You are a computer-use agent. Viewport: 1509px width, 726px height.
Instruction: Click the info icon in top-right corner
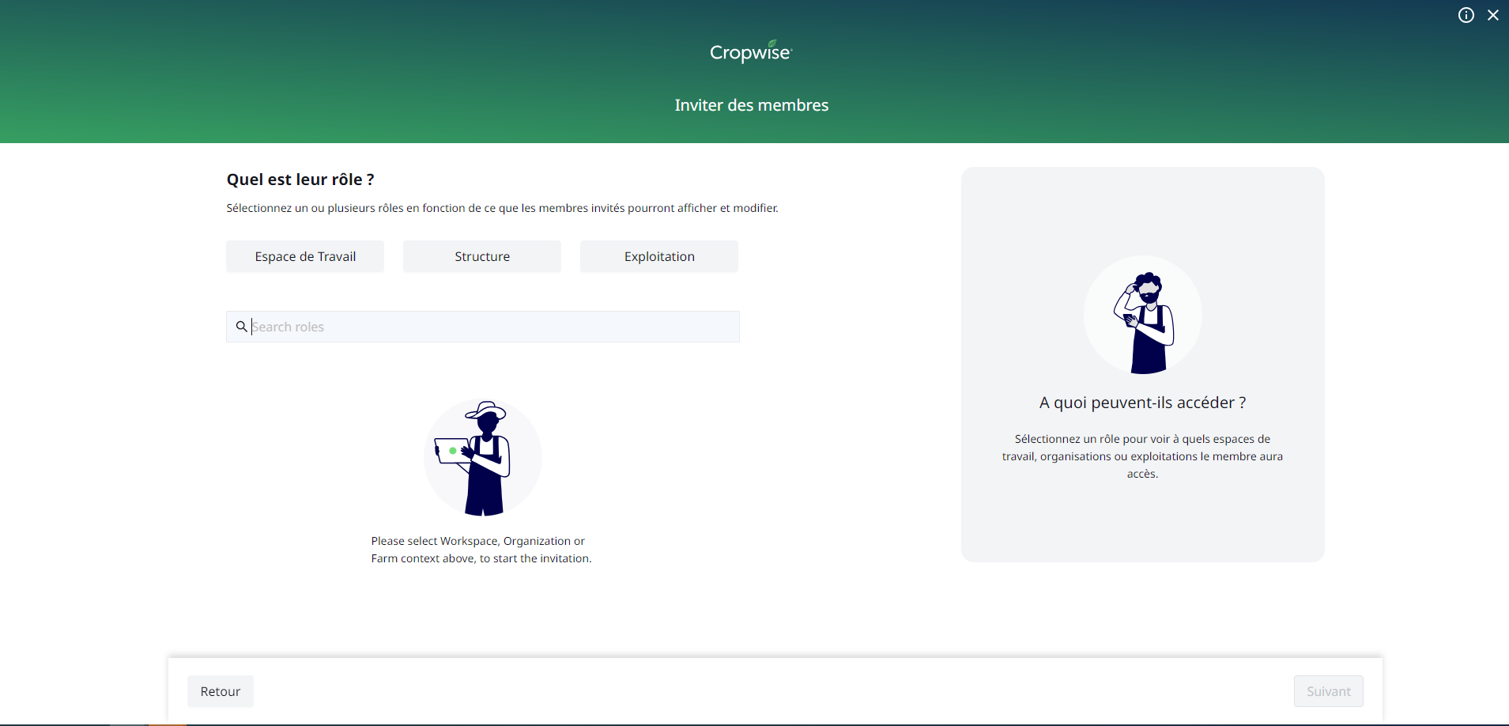pos(1466,15)
